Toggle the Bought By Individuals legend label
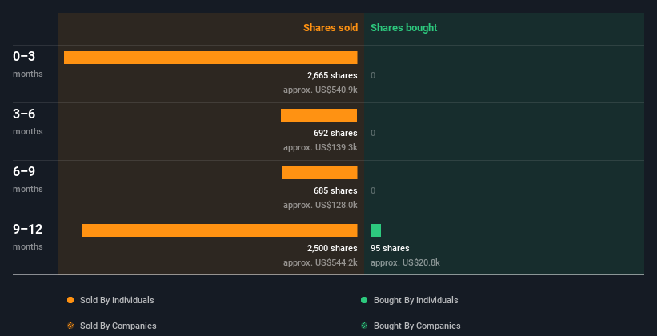The width and height of the screenshot is (657, 336). [x=415, y=300]
